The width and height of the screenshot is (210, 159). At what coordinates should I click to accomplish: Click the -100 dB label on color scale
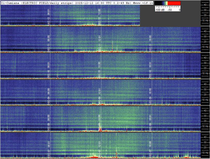[x=160, y=10]
